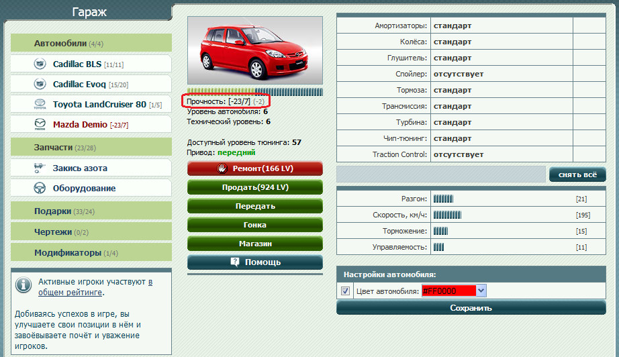Toggle the Цвет автомобиля checkbox
Viewport: 619px width, 357px height.
346,291
